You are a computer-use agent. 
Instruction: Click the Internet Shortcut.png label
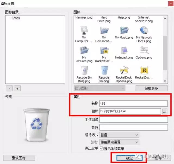[x=144, y=19]
